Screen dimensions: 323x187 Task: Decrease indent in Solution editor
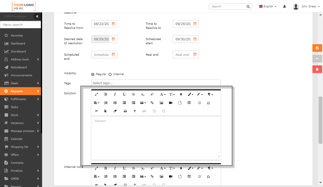[x=124, y=103]
